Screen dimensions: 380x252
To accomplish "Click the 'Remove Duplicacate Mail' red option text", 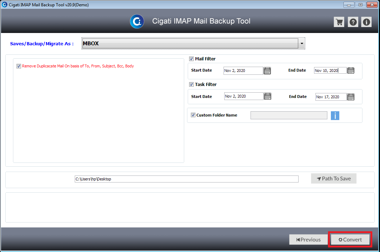I will tap(78, 66).
